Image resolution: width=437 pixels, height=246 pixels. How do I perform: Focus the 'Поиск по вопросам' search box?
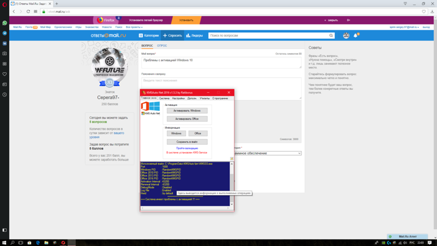[268, 36]
